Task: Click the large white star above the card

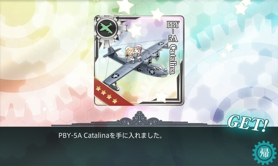Action: click(x=125, y=6)
